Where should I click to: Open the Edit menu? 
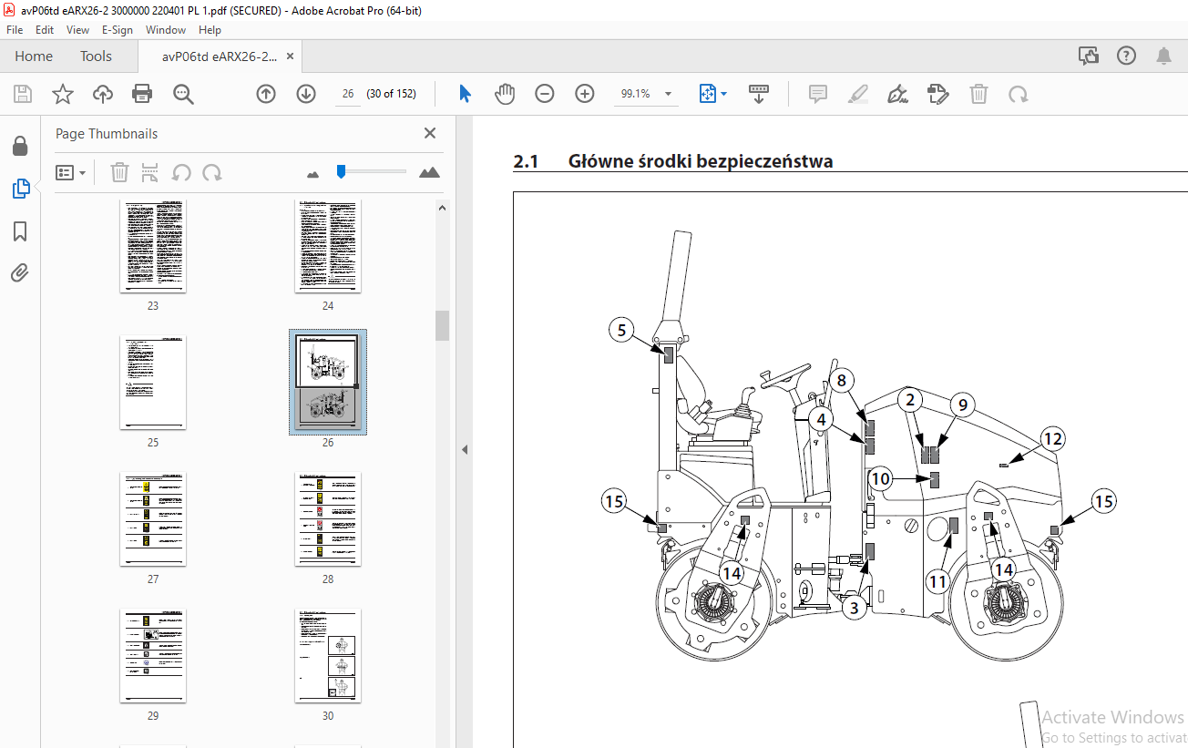(45, 29)
